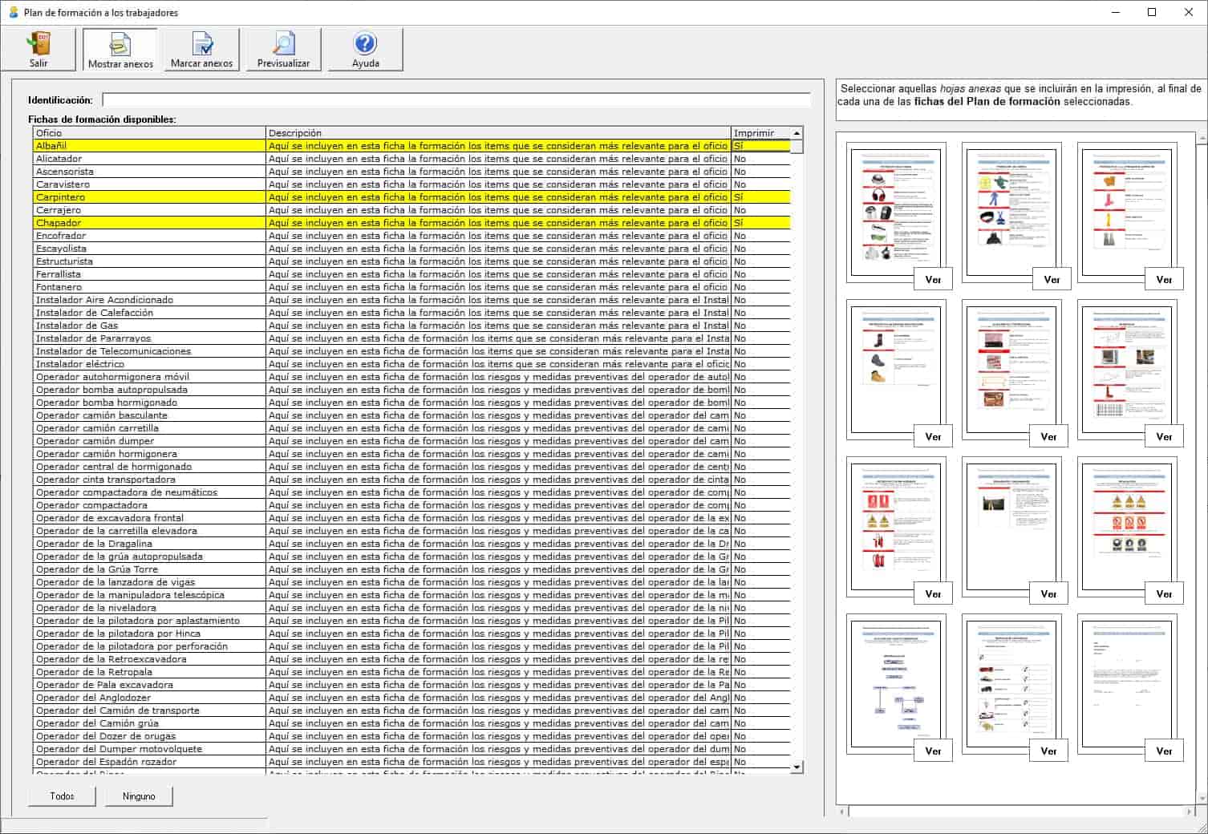Click Ver on the vehicles list annex
1208x834 pixels.
pos(1048,751)
